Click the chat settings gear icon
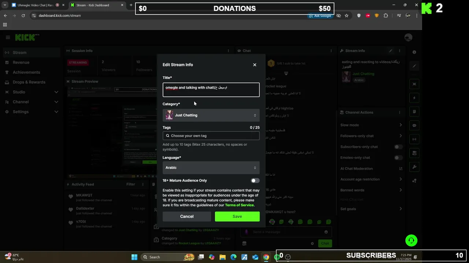Image resolution: width=469 pixels, height=263 pixels. [x=312, y=244]
